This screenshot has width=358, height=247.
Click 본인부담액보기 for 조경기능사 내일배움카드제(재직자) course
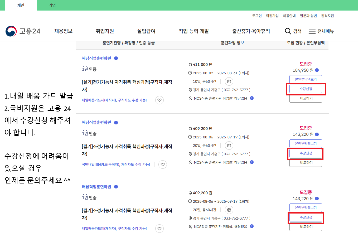(x=306, y=208)
